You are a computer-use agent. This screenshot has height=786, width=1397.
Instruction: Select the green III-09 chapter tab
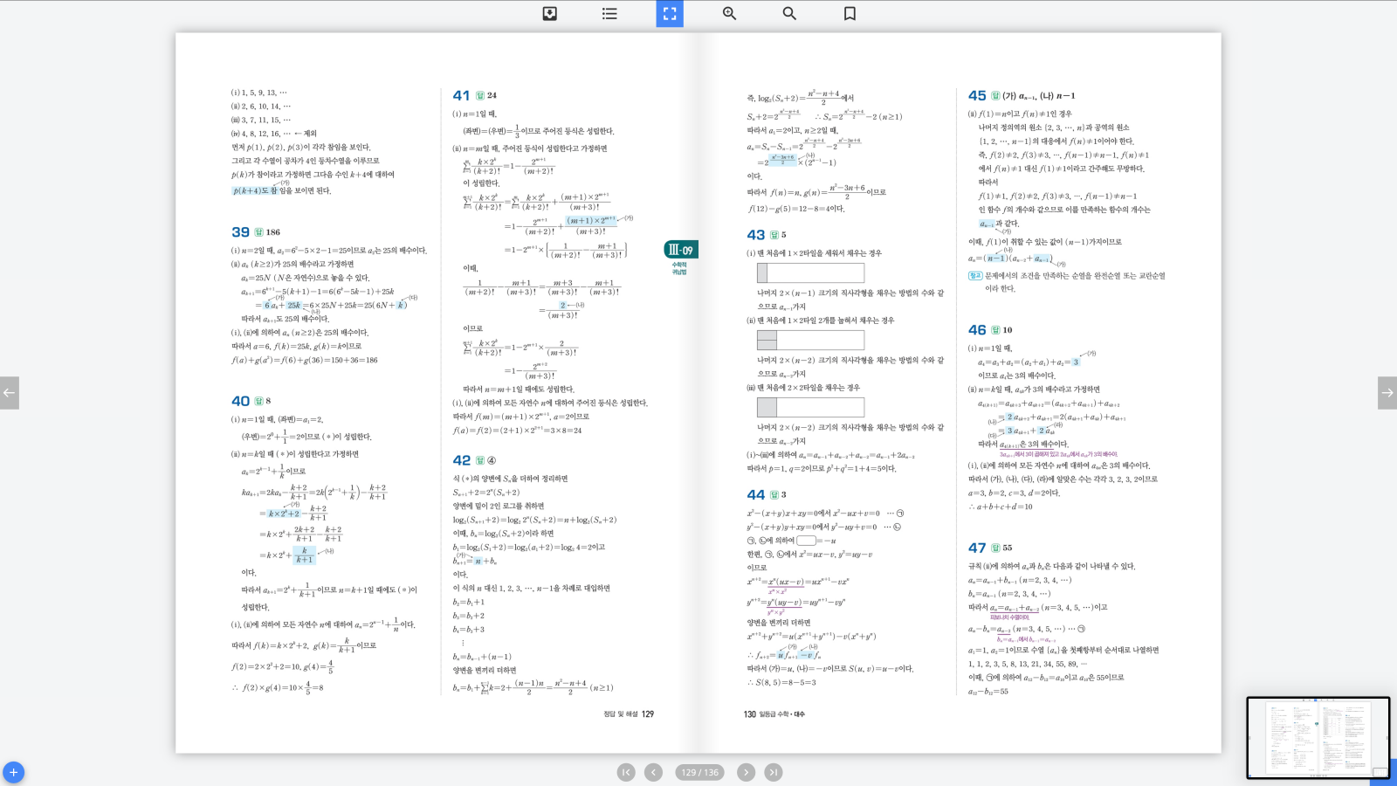tap(680, 250)
